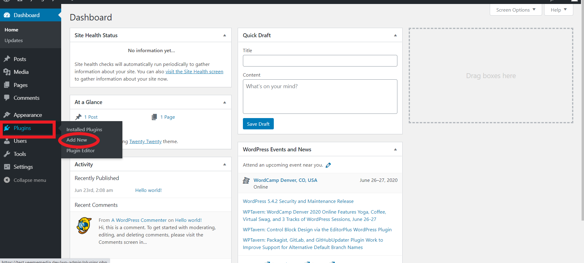Open Hello world! link in recent comment
Screen dimensions: 584x263
point(188,220)
